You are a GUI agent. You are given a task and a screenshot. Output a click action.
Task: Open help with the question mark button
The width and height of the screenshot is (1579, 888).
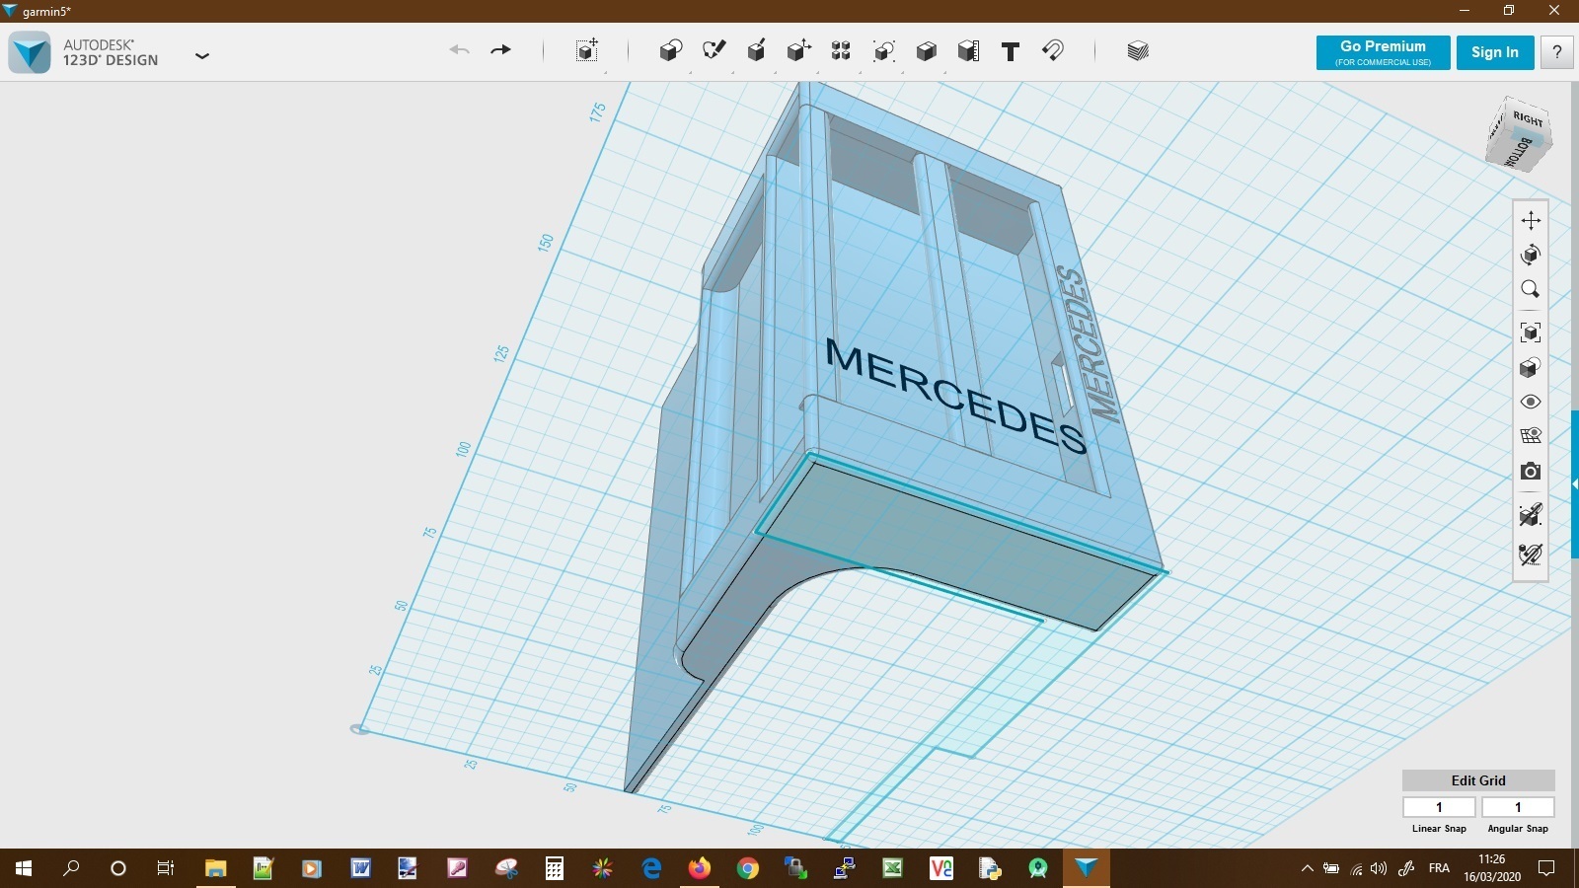pos(1557,52)
